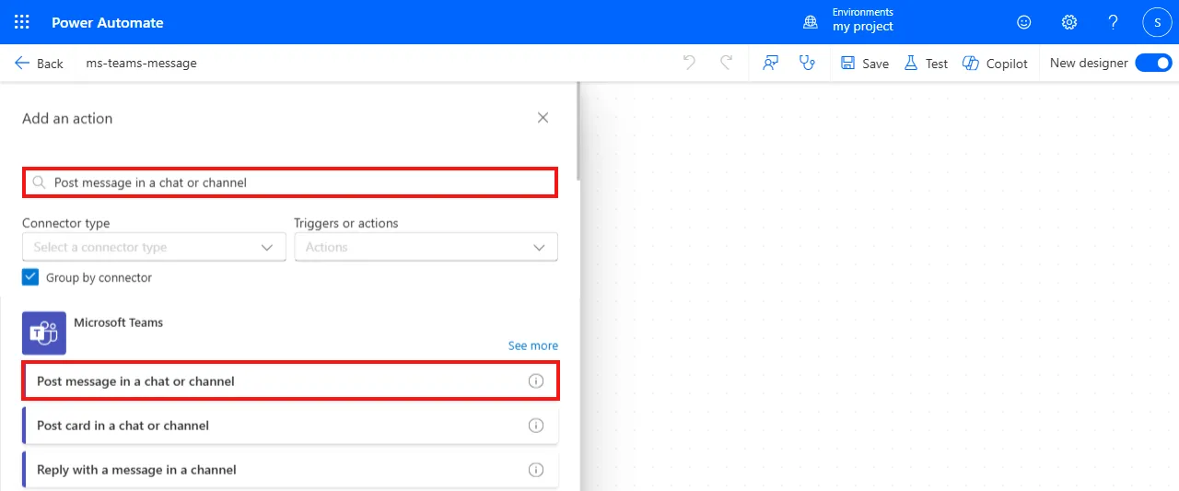Image resolution: width=1179 pixels, height=491 pixels.
Task: Click the Power Automate title
Action: point(107,22)
